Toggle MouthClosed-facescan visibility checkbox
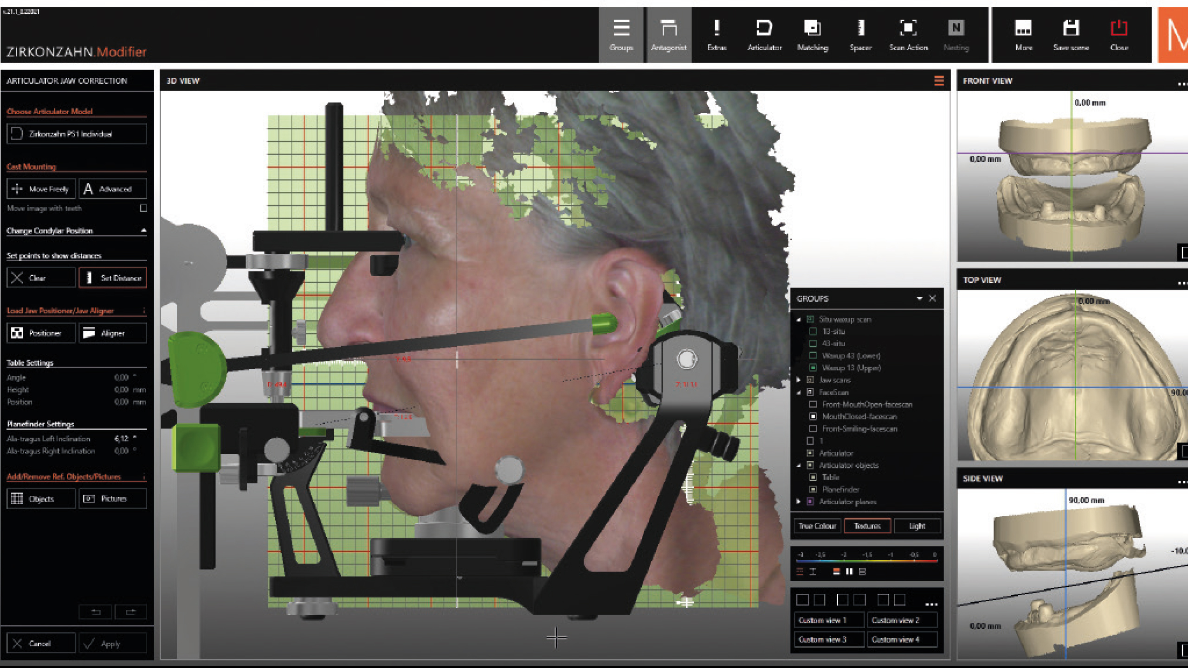Image resolution: width=1188 pixels, height=668 pixels. [813, 417]
